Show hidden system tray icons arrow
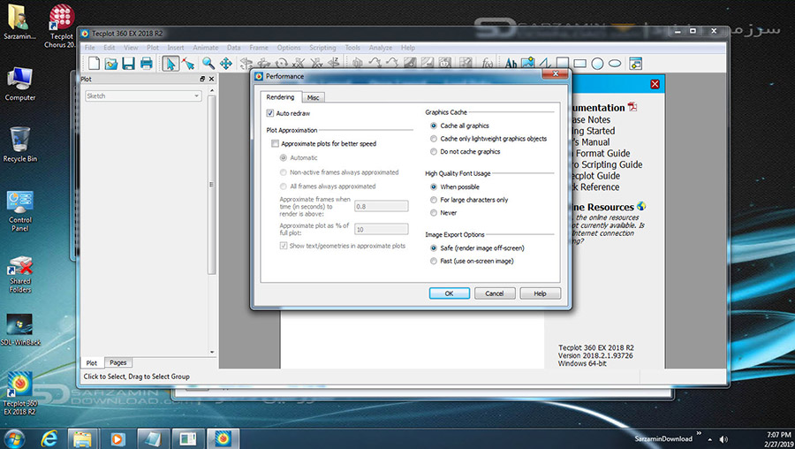Image resolution: width=795 pixels, height=449 pixels. (710, 439)
